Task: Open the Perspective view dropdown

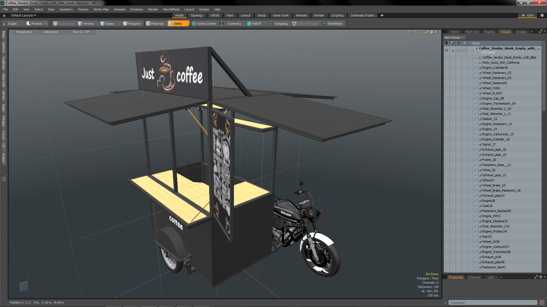Action: click(24, 32)
